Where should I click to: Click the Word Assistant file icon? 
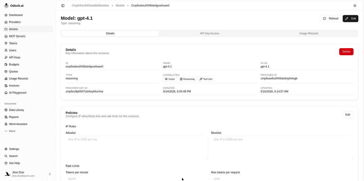pyautogui.click(x=6, y=124)
